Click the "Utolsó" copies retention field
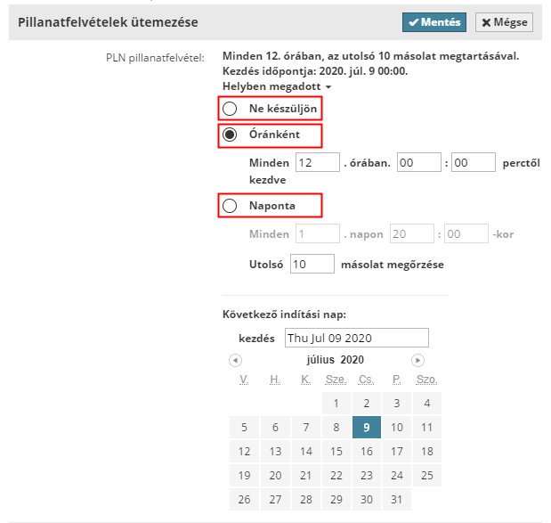 (312, 264)
